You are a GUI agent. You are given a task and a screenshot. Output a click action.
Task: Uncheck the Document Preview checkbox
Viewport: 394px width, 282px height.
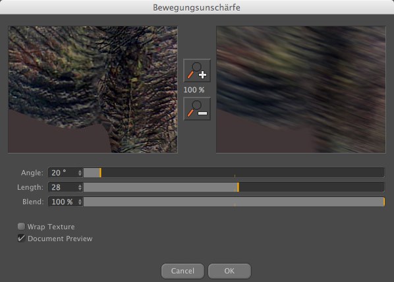[21, 239]
